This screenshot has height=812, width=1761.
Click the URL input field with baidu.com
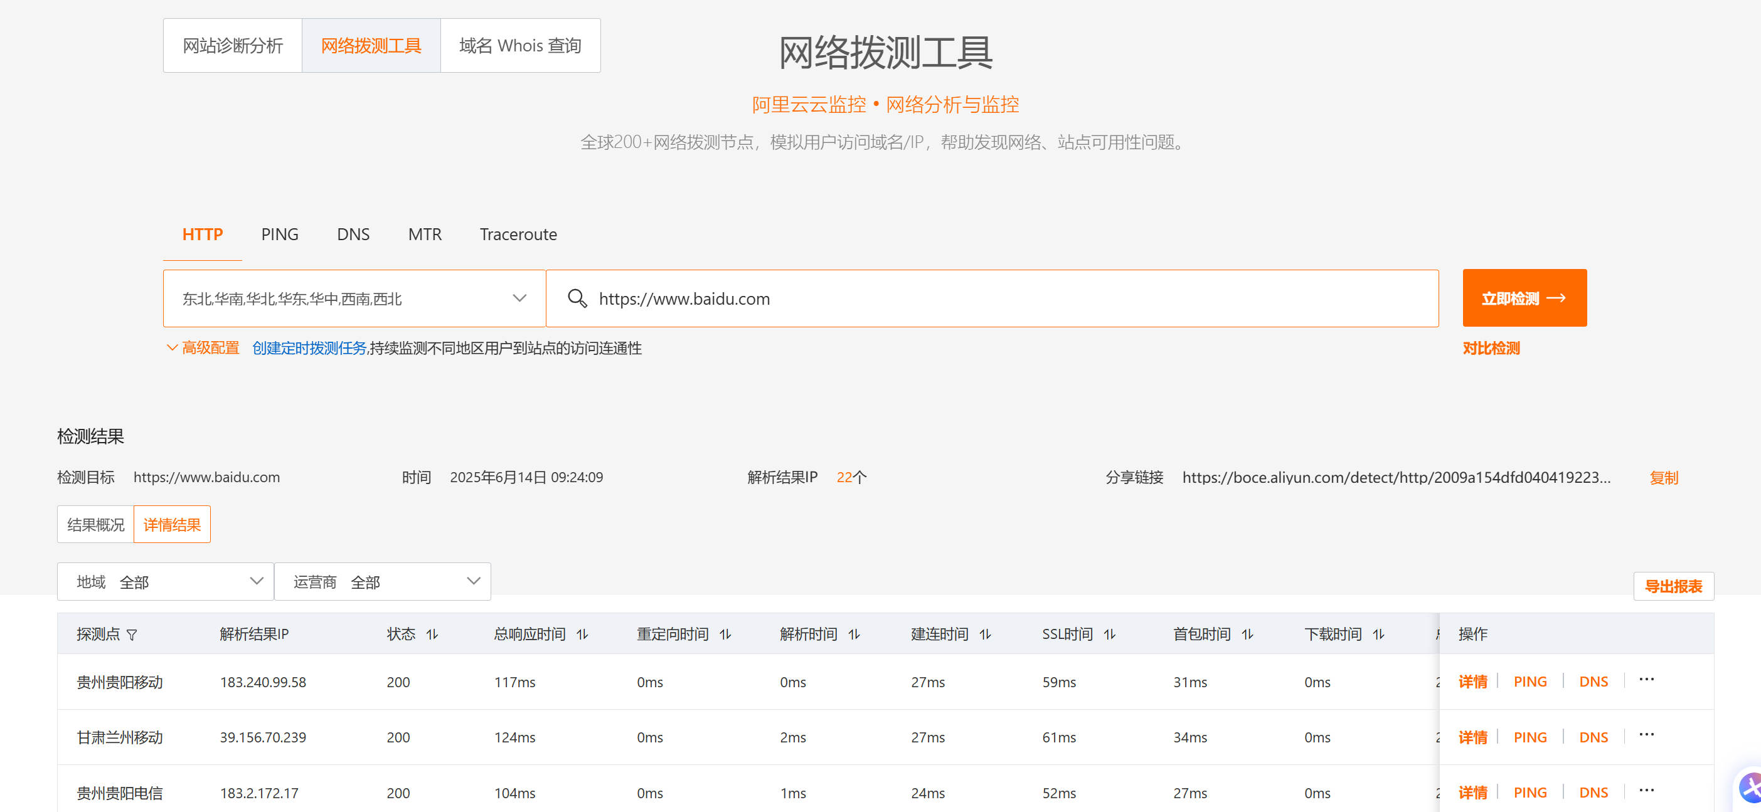tap(992, 298)
